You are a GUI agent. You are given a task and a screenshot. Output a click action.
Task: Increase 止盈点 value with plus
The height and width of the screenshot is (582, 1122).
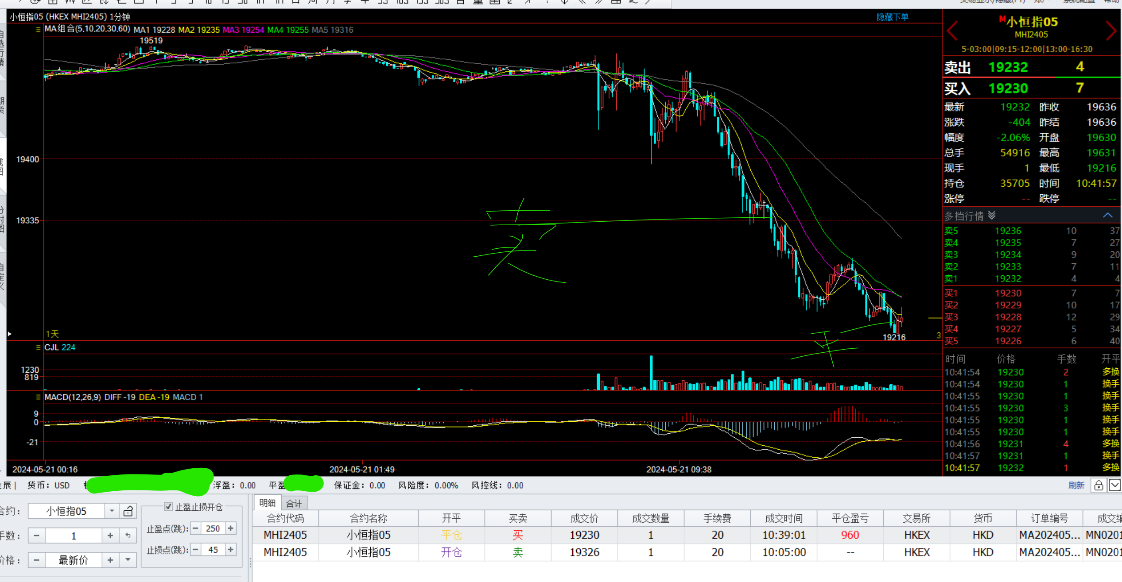tap(231, 528)
